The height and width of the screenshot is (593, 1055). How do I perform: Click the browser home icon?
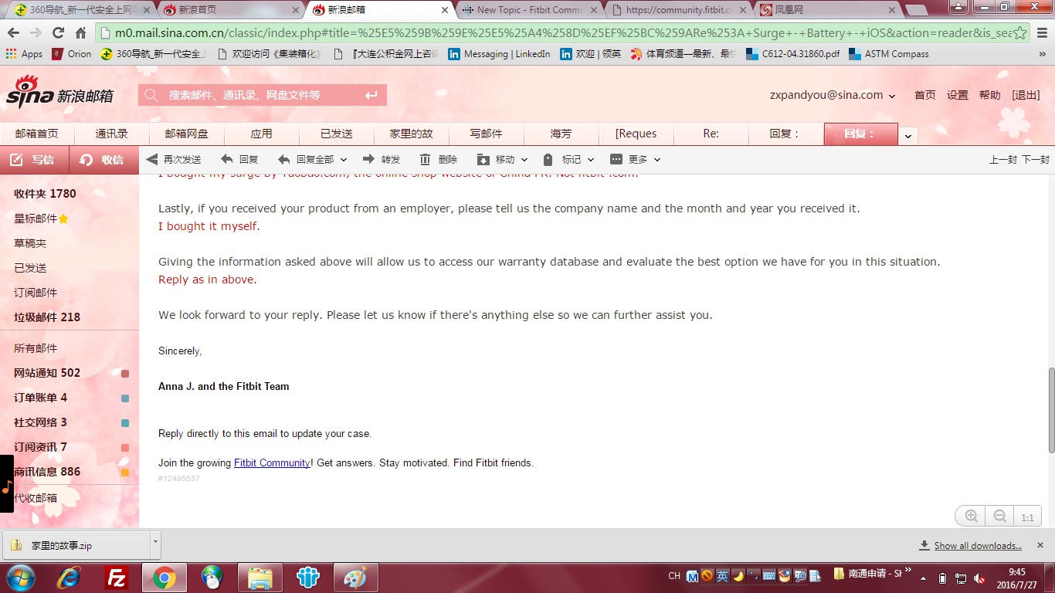click(80, 33)
